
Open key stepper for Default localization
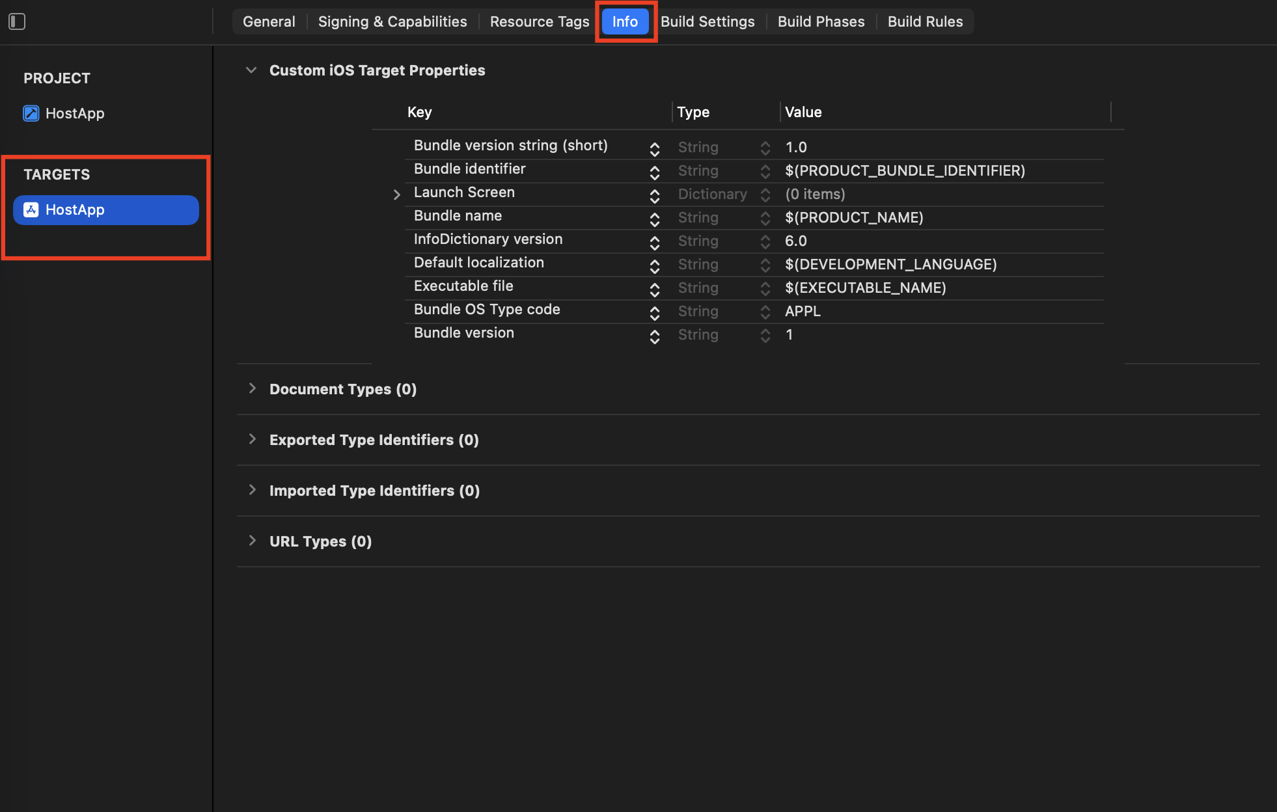click(655, 266)
